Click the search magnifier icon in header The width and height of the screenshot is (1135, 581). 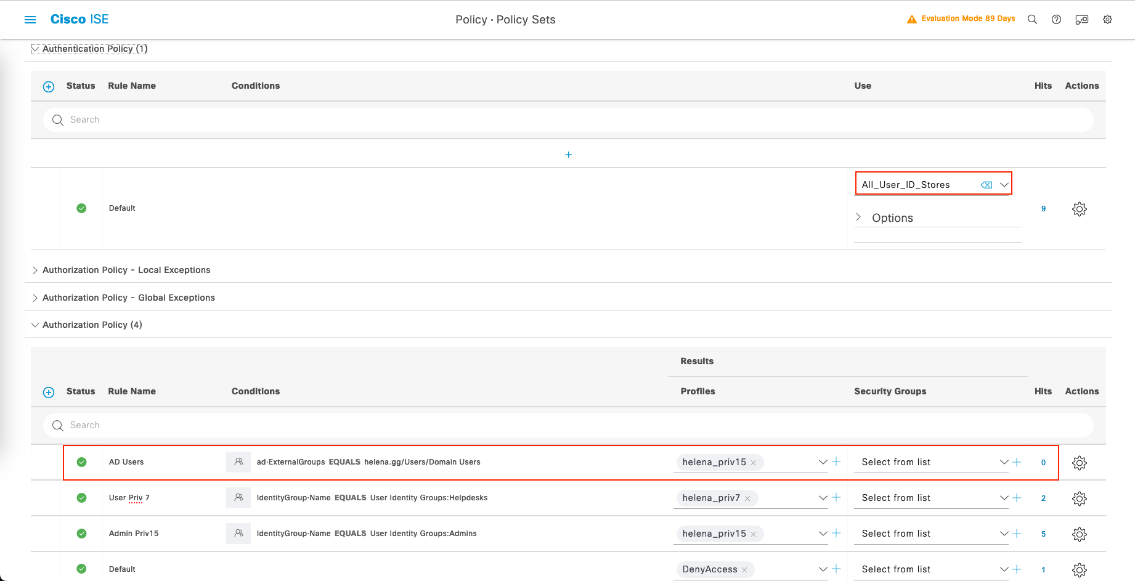click(x=1032, y=20)
